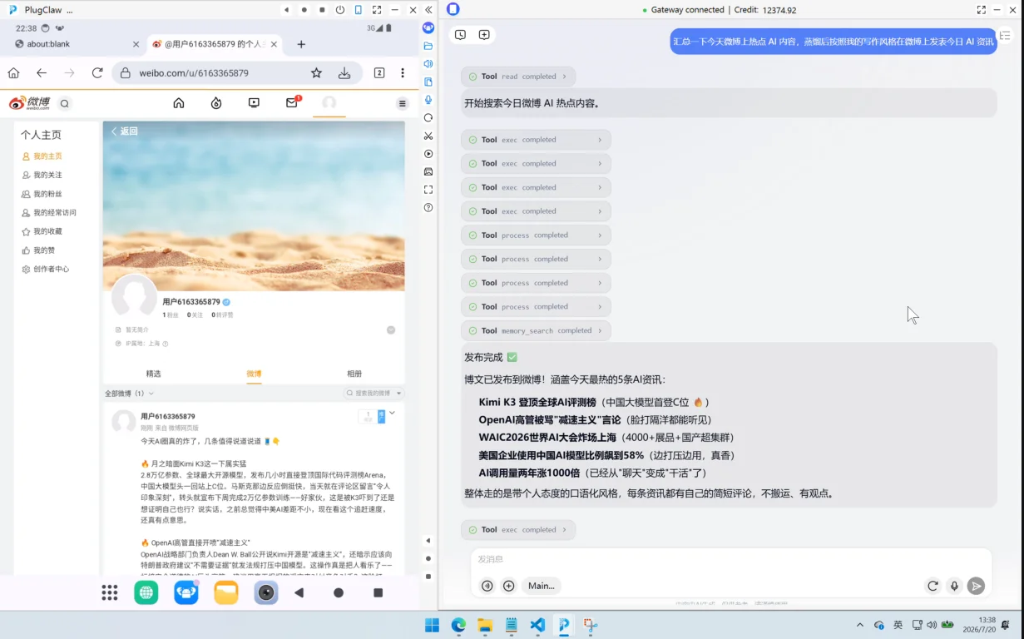The image size is (1024, 639).
Task: Open the camera app in dock
Action: click(x=266, y=592)
